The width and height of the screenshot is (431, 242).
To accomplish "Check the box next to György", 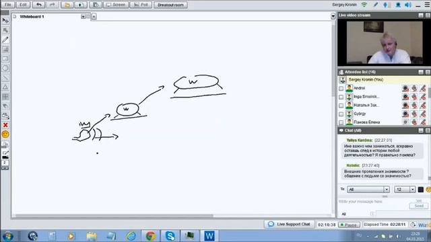I will (x=341, y=114).
